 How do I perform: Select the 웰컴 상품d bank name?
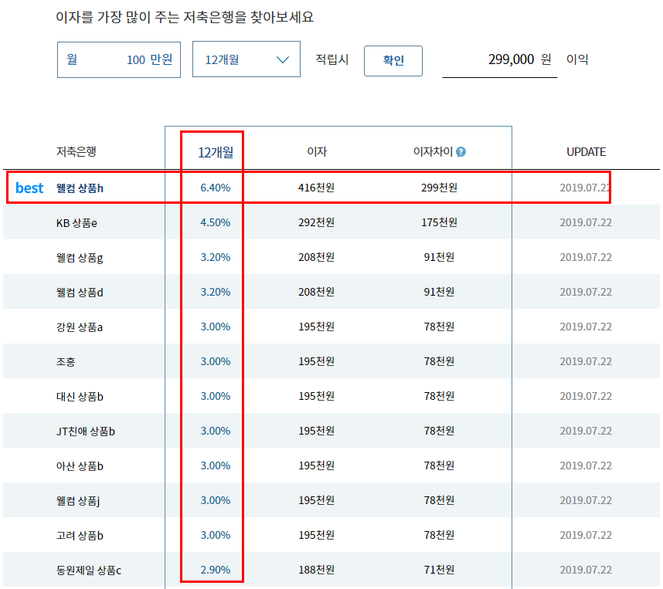click(80, 293)
